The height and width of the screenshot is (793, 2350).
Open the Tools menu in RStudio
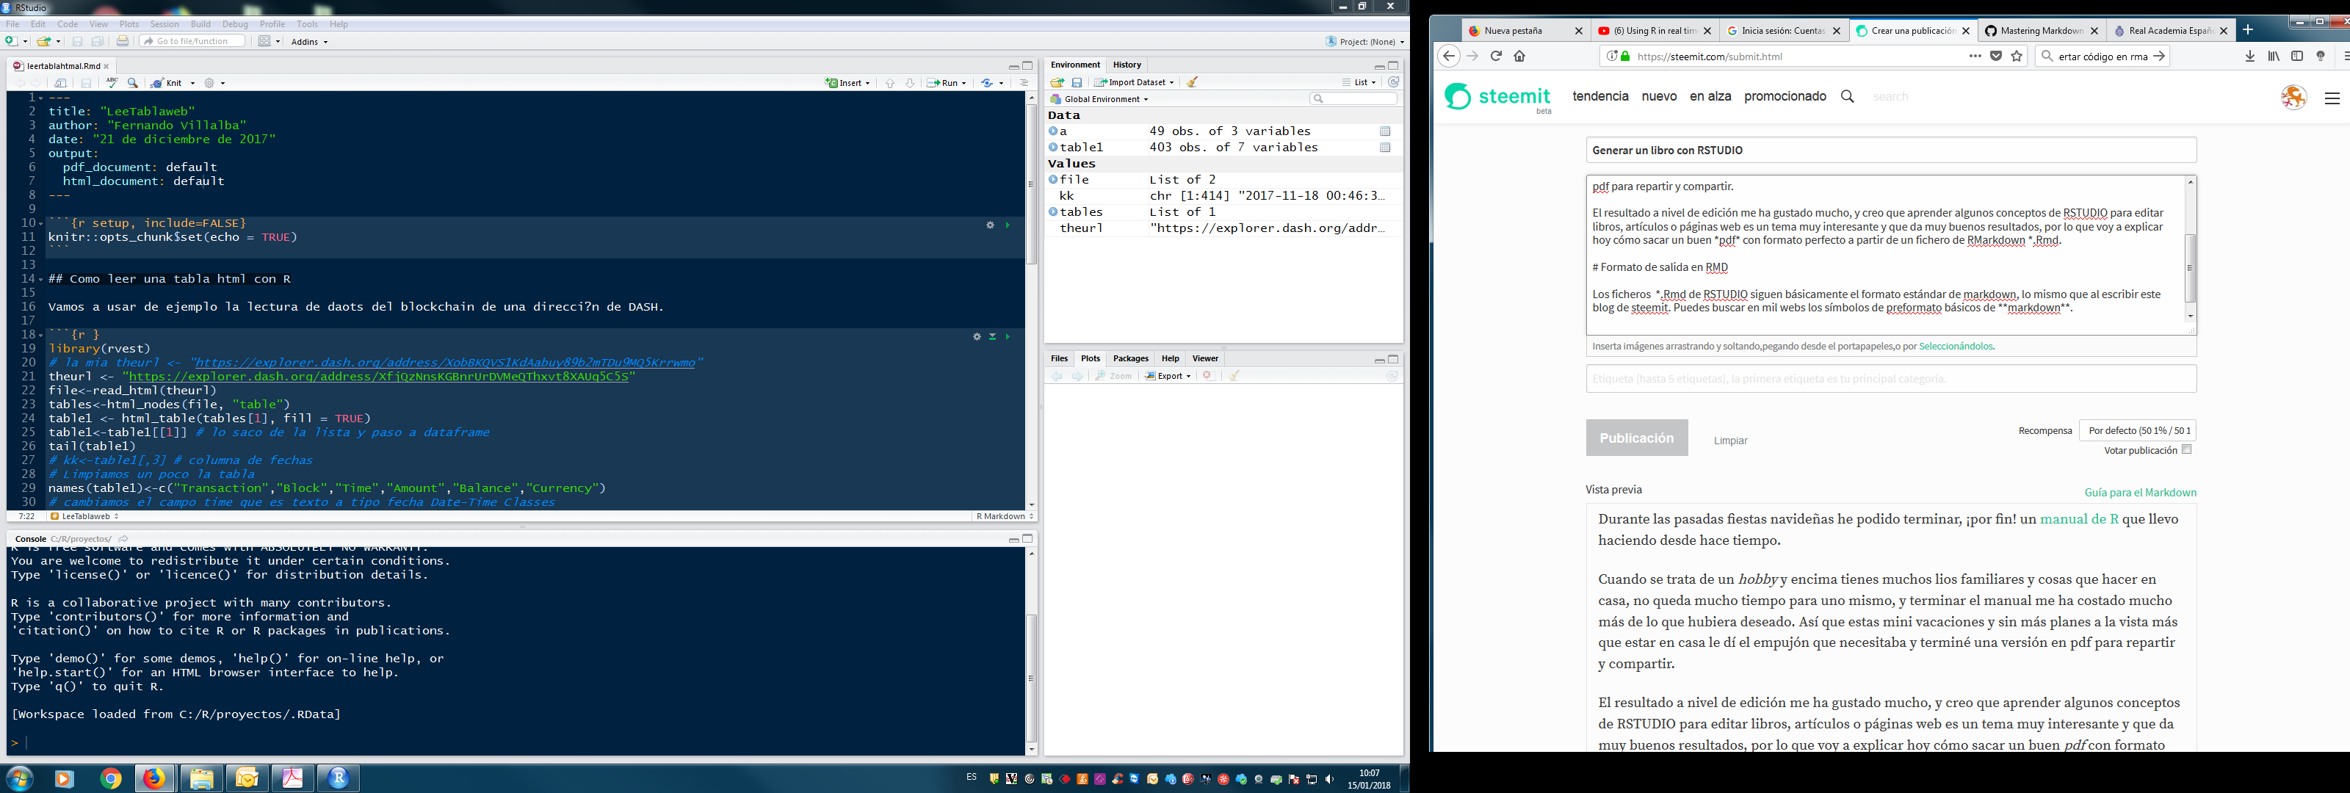coord(308,23)
